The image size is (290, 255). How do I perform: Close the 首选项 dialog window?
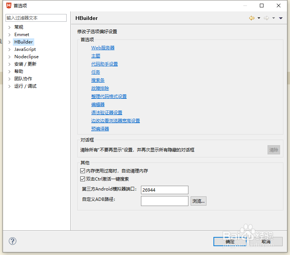(279, 6)
